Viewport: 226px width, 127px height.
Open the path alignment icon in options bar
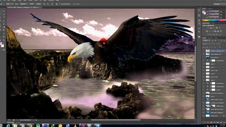click(48, 4)
